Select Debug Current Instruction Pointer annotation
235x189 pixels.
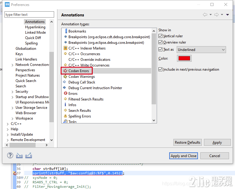click(106, 88)
